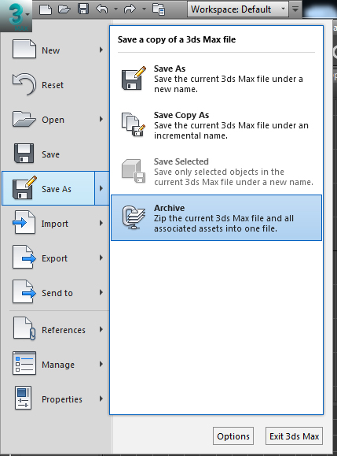Screen dimensions: 337x456
Task: Click the Project Folder icon in toolbar
Action: pos(159,9)
